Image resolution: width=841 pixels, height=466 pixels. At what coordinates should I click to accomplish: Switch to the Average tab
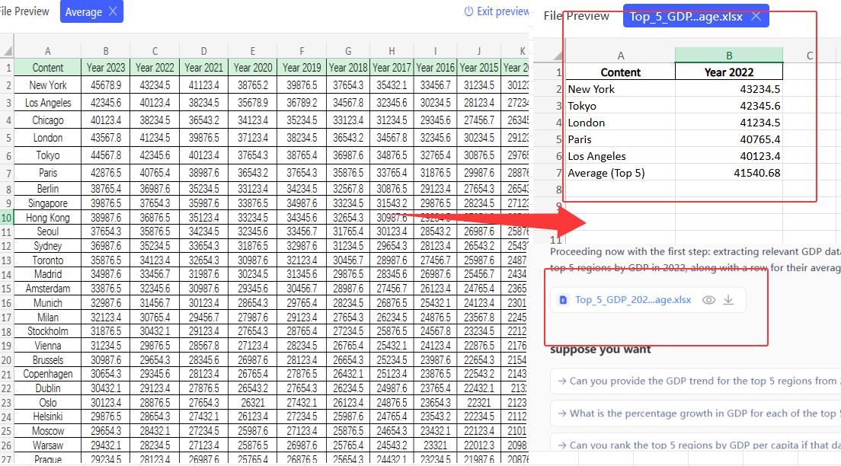tap(83, 11)
